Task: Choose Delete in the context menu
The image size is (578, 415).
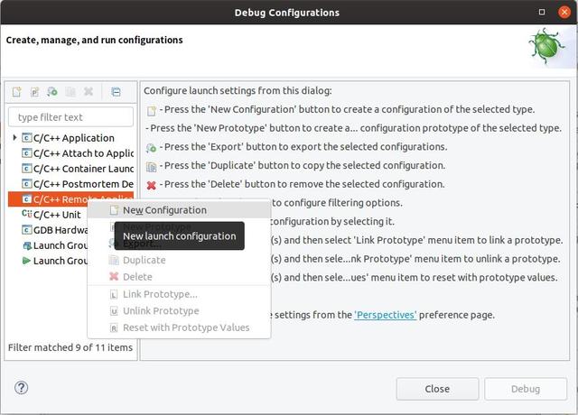Action: (x=179, y=277)
